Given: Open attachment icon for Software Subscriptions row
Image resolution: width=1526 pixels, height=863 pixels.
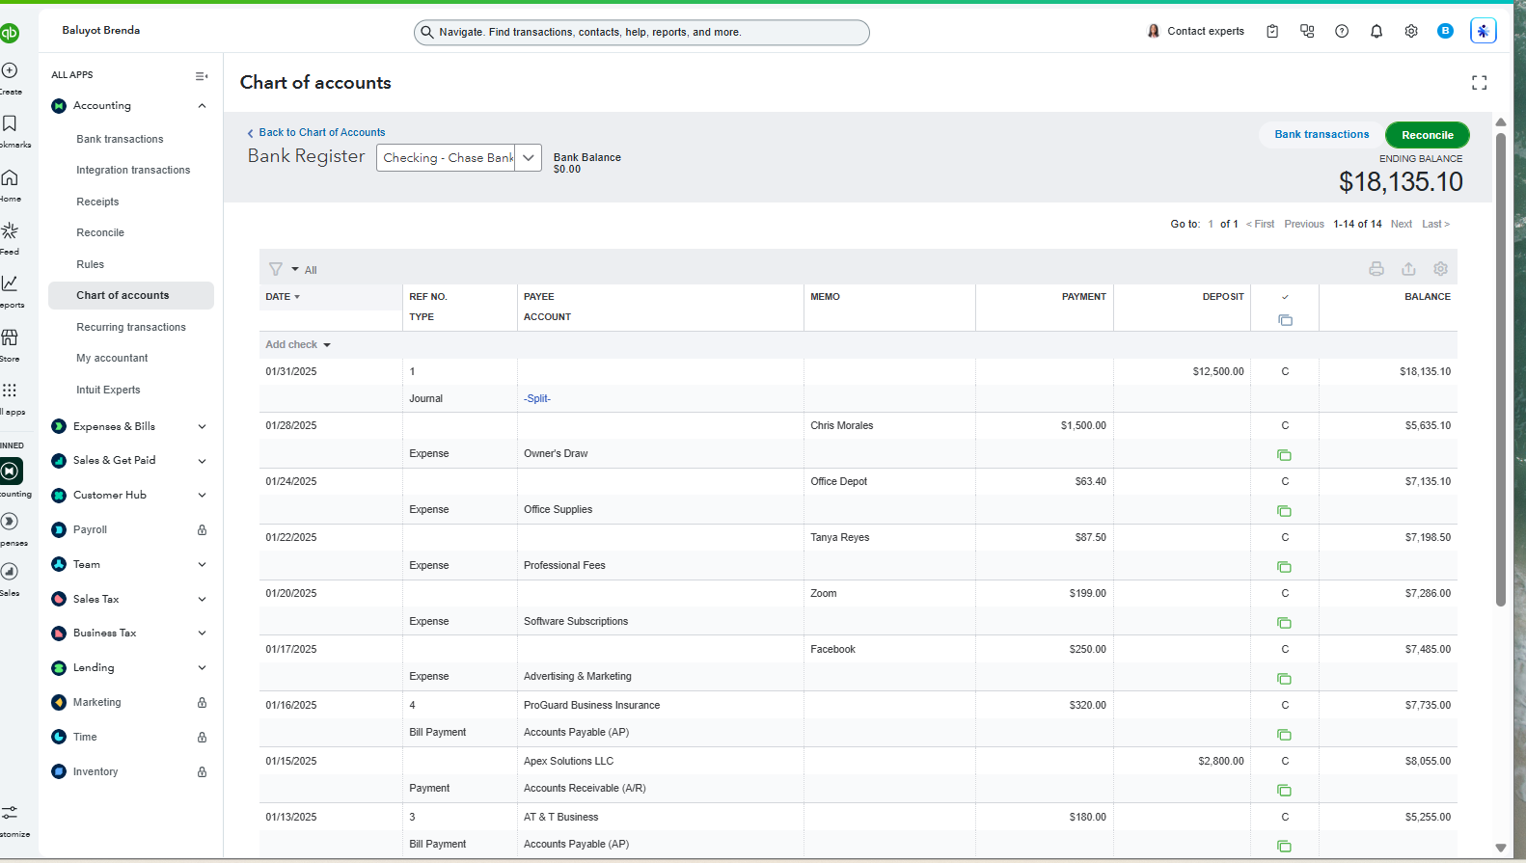Looking at the screenshot, I should pyautogui.click(x=1284, y=623).
